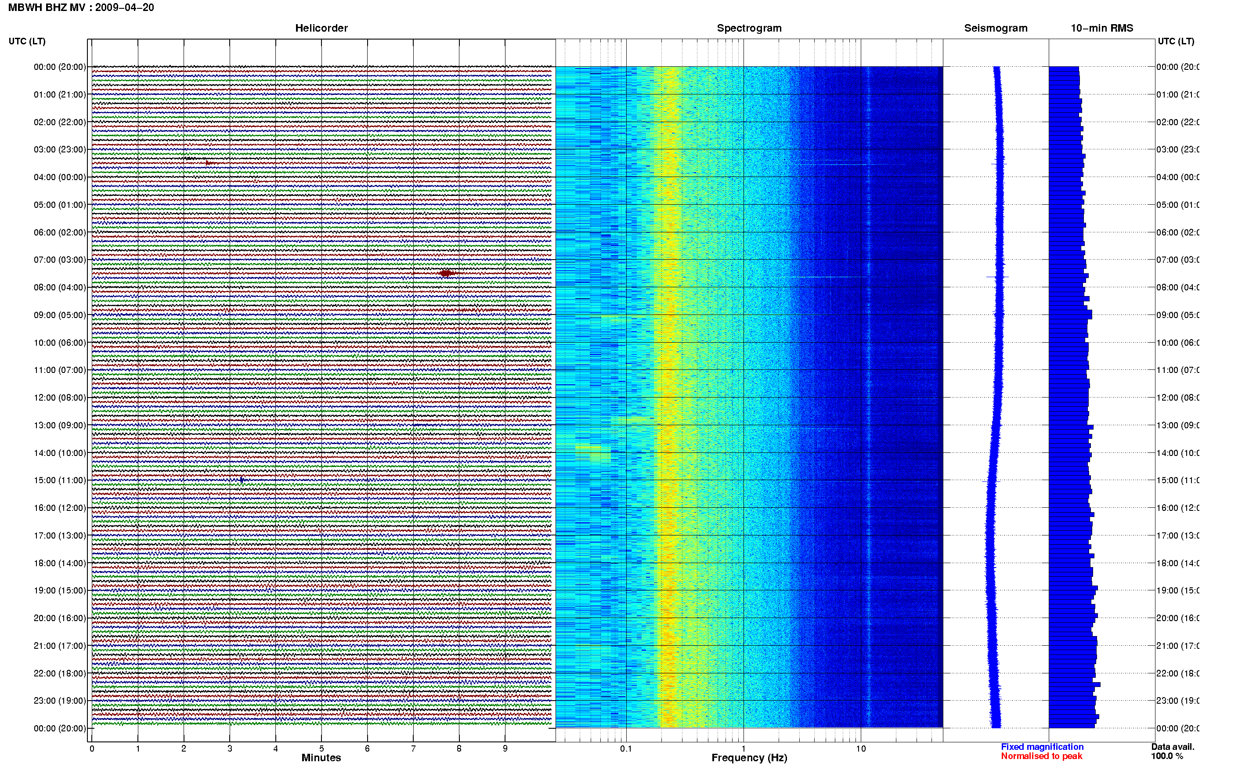
Task: Click the Minutes axis tick label 2
Action: click(x=184, y=748)
